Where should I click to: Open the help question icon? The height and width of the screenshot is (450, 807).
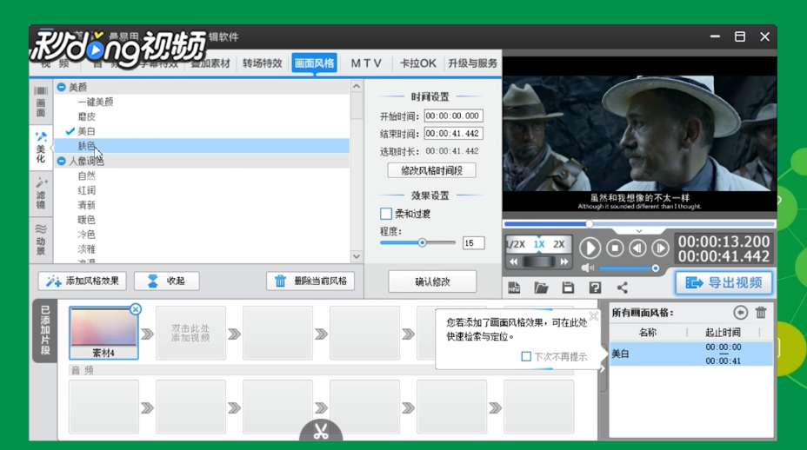[595, 288]
